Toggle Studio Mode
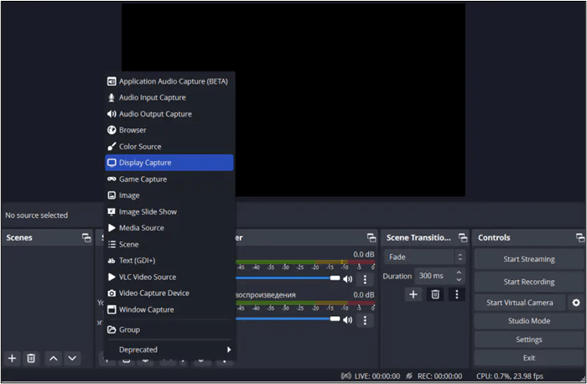The height and width of the screenshot is (384, 587). pyautogui.click(x=528, y=321)
